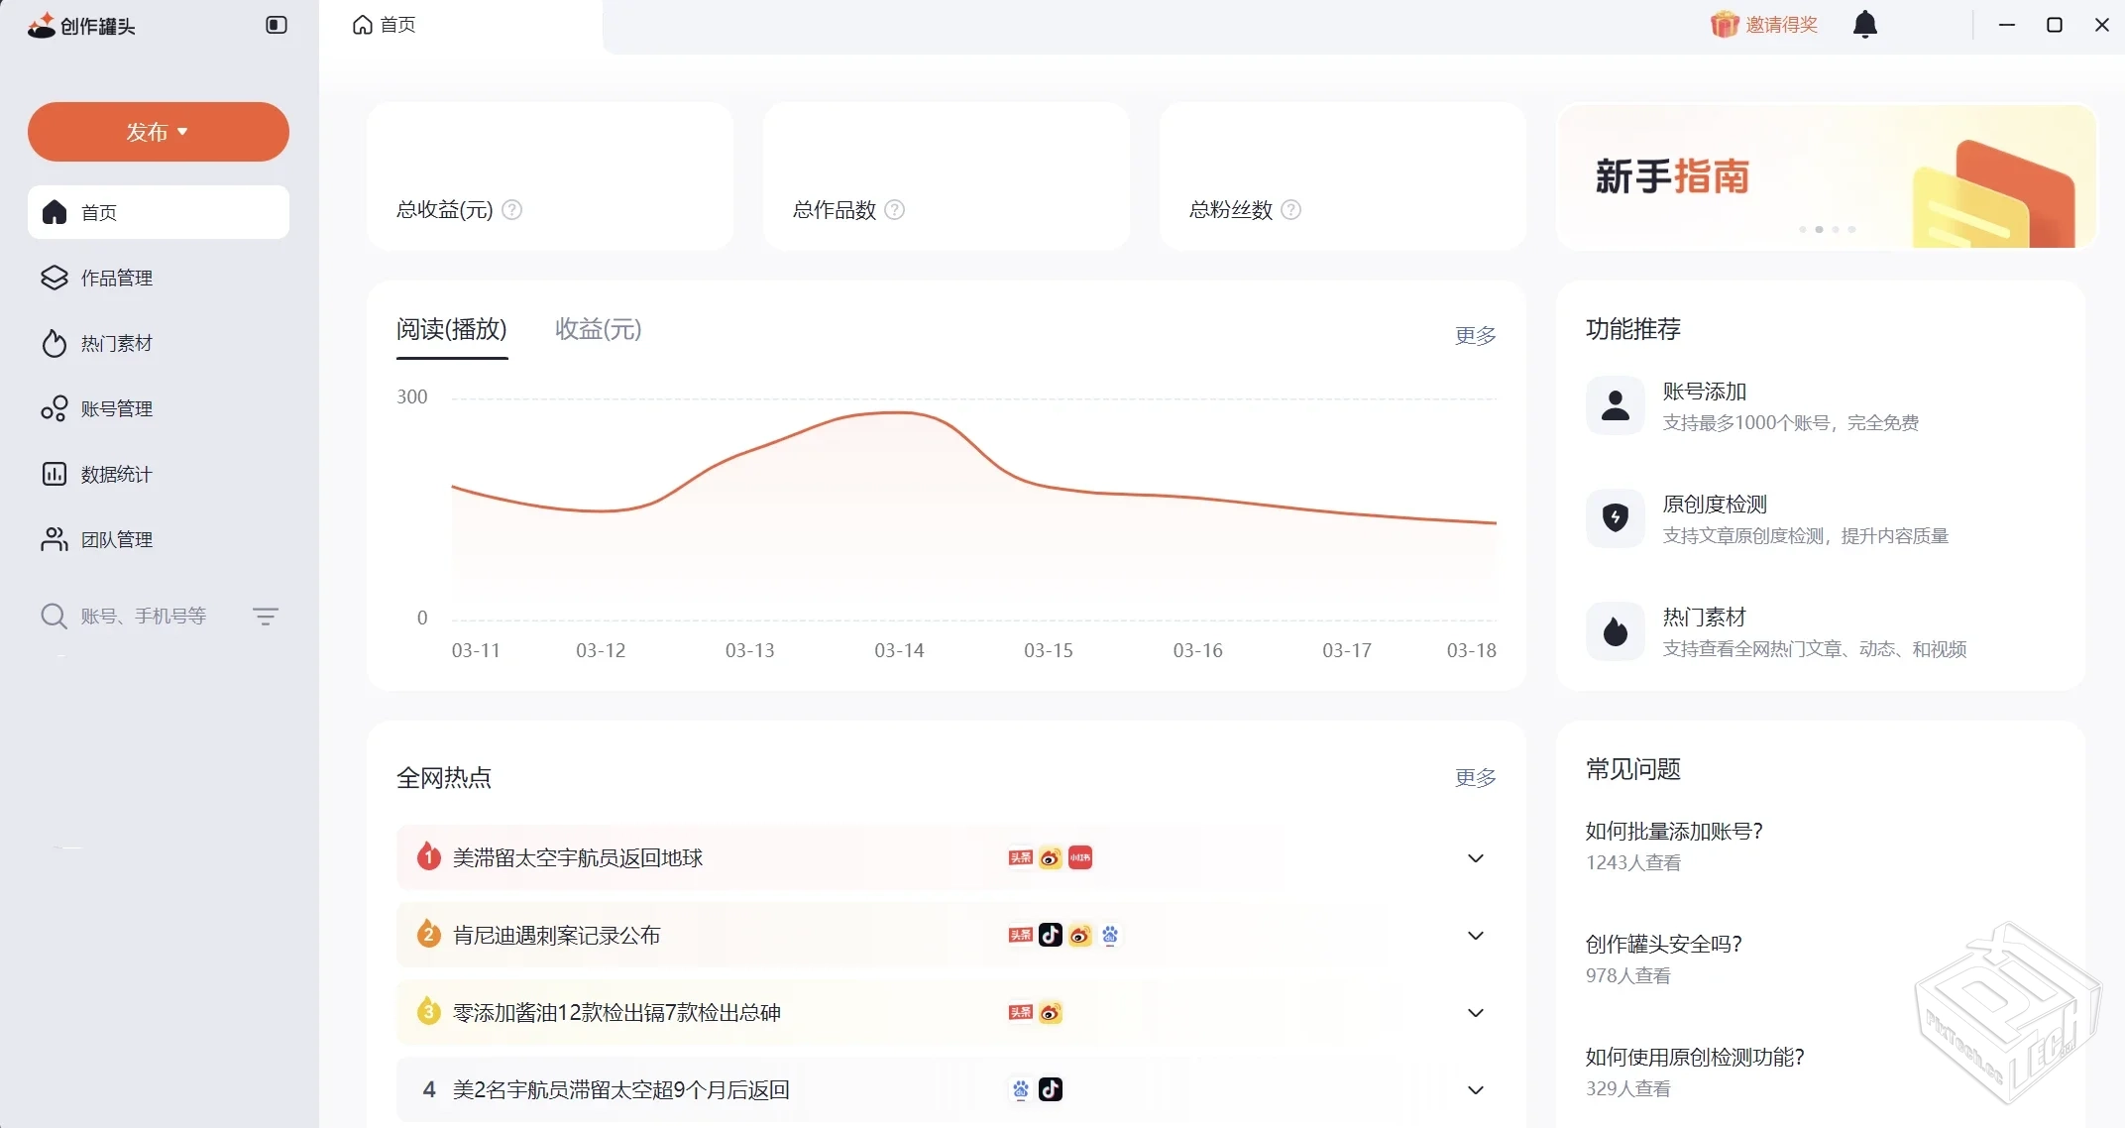The width and height of the screenshot is (2125, 1128).
Task: Open the 发布 publish dropdown
Action: point(157,131)
